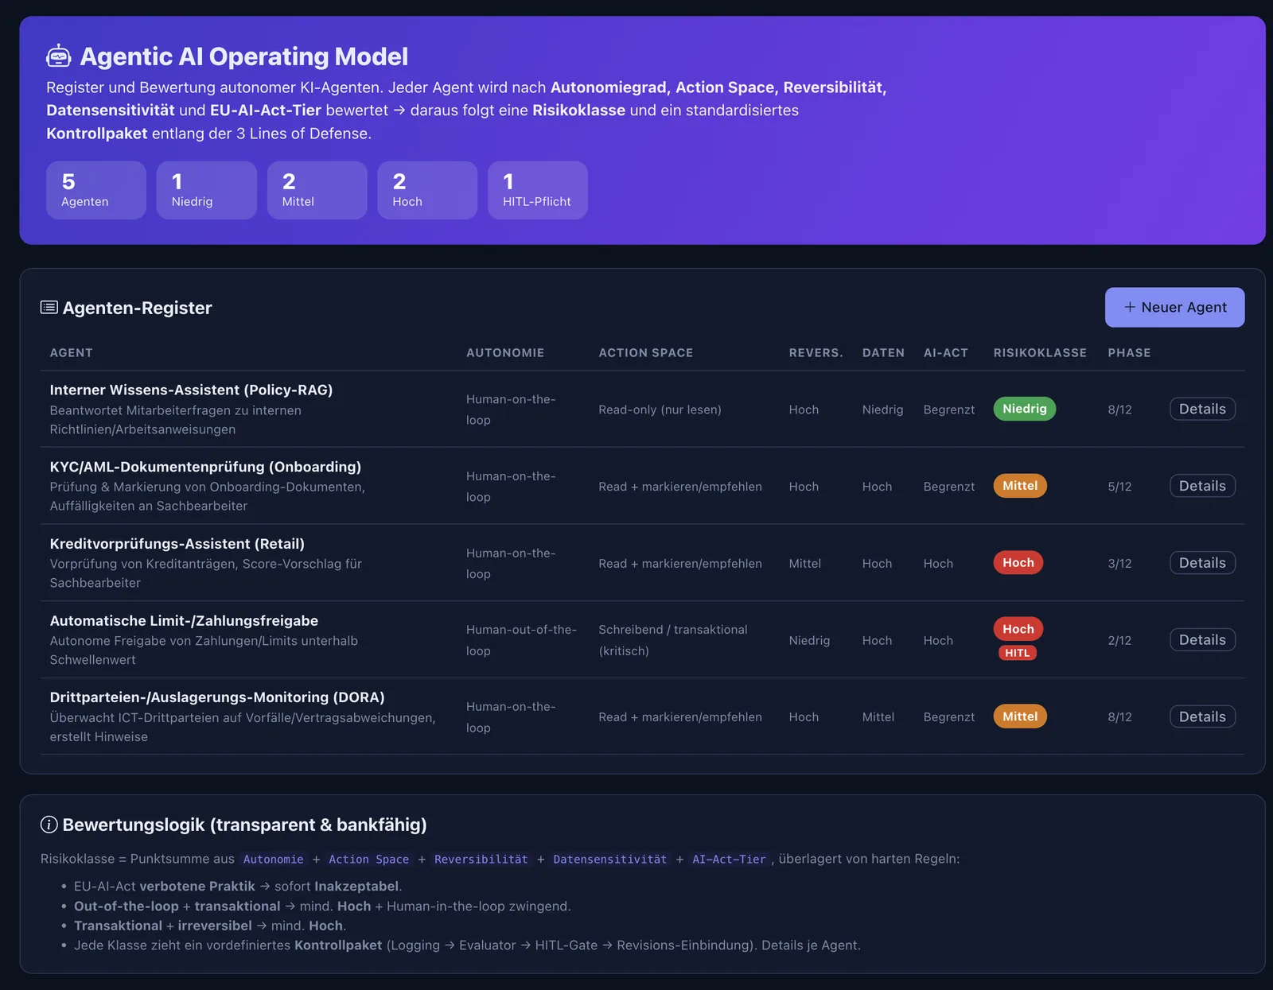
Task: Click the Action Space code tag
Action: (x=369, y=860)
